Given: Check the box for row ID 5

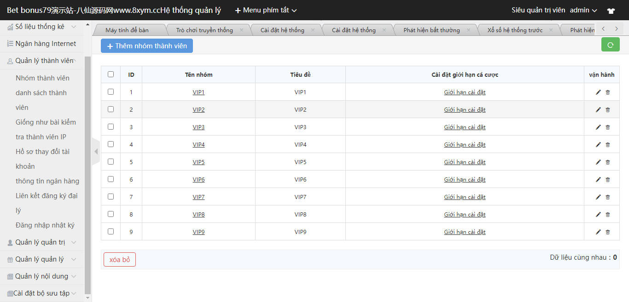Looking at the screenshot, I should [x=111, y=161].
